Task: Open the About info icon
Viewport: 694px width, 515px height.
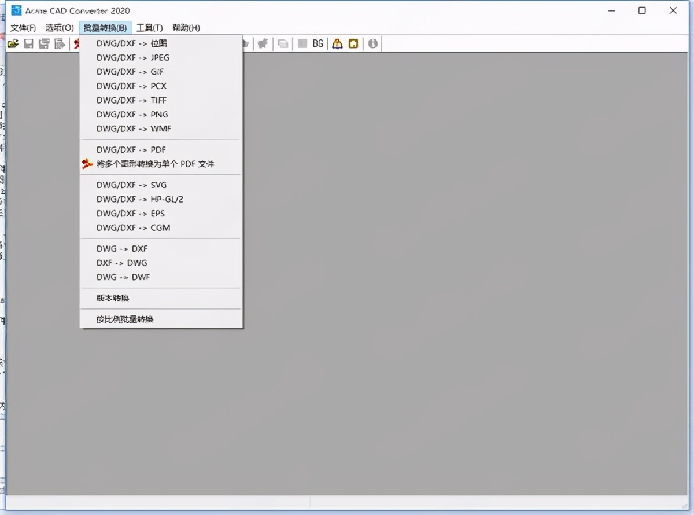Action: pos(373,44)
